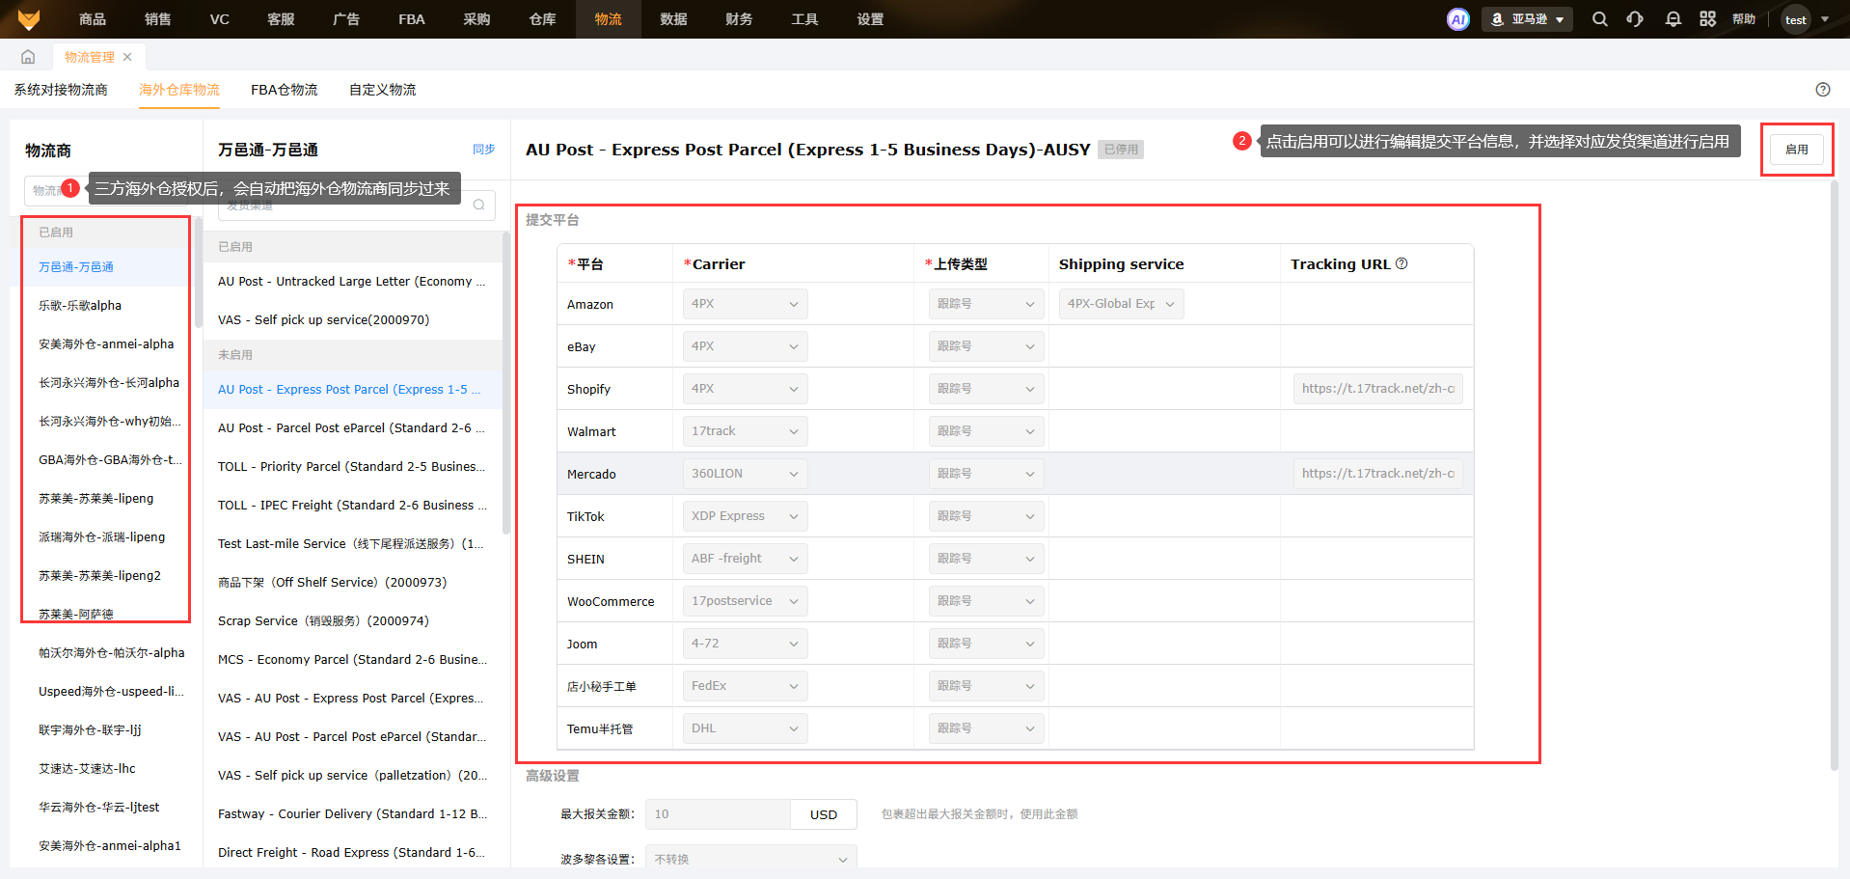Click the home icon tab

click(28, 57)
